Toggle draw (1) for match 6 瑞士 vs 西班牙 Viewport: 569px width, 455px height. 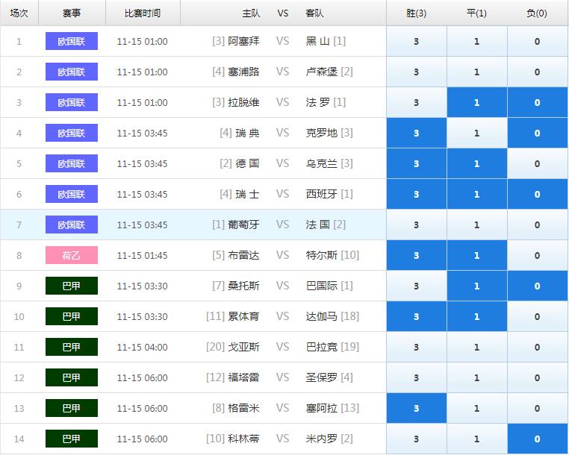click(x=477, y=194)
